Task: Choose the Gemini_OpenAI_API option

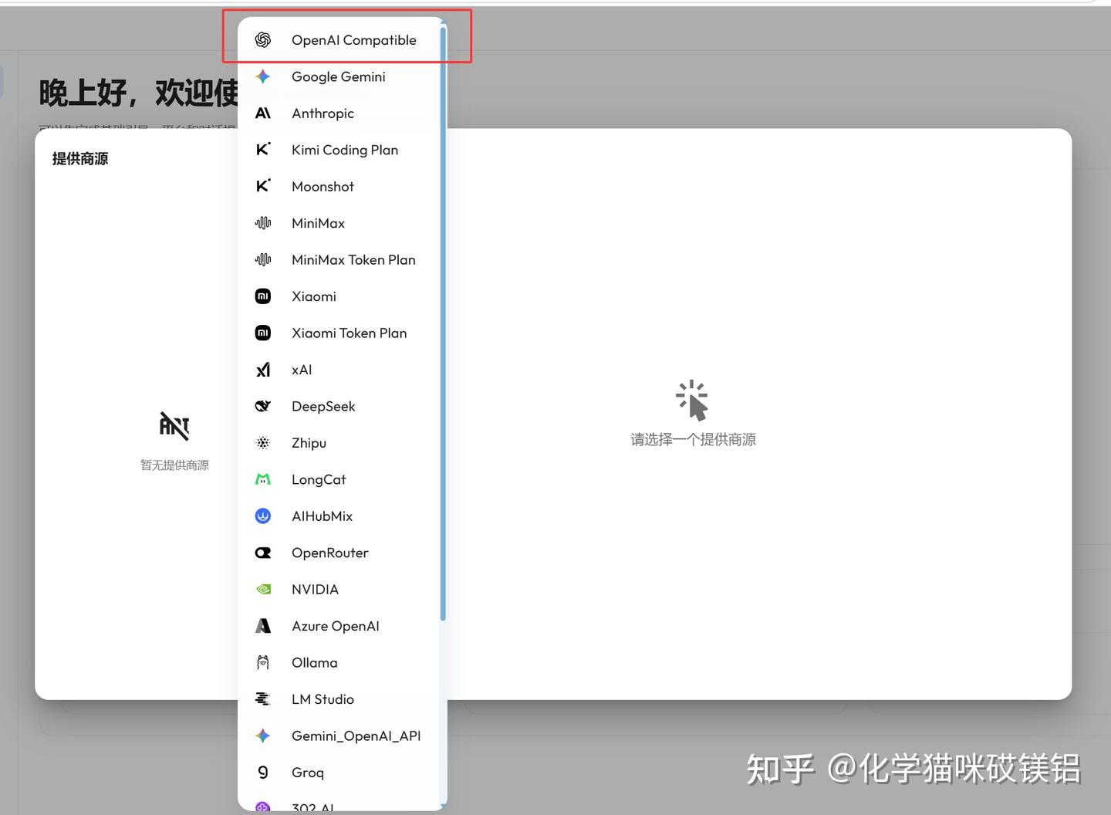Action: pyautogui.click(x=339, y=736)
